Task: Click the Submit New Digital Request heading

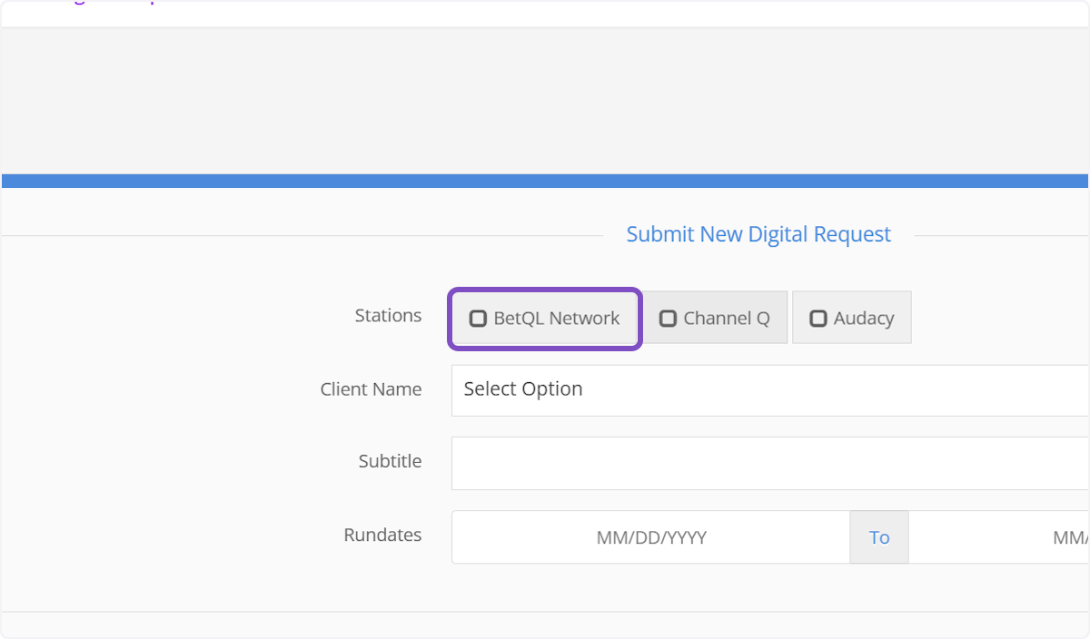Action: [758, 234]
